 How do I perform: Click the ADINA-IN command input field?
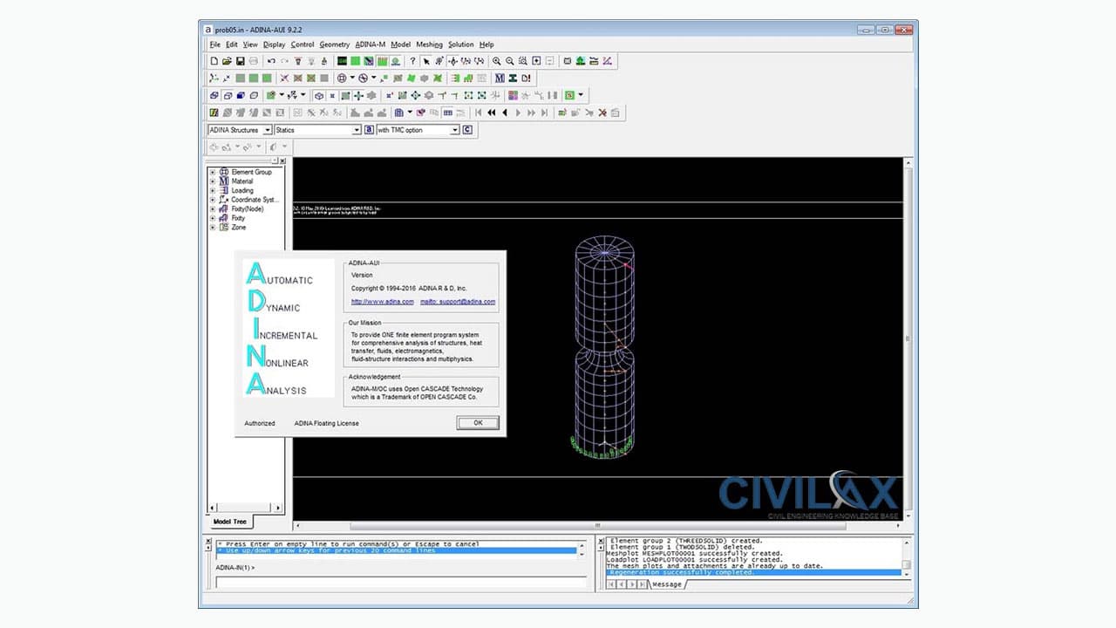pyautogui.click(x=400, y=583)
